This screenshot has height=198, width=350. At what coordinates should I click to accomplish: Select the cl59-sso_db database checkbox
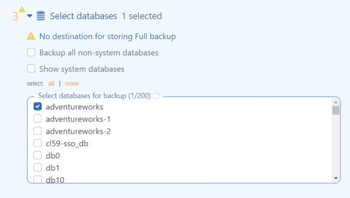coord(38,144)
